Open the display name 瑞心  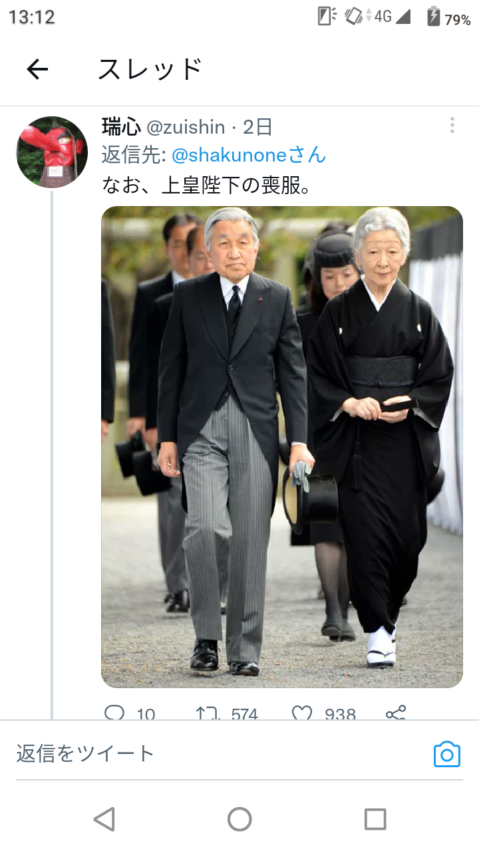121,126
